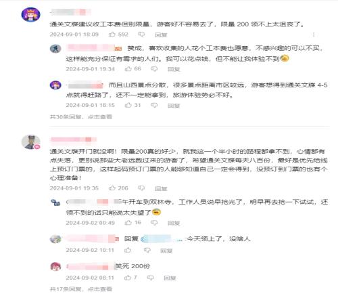Like the comment with 206 likes
338x298 pixels.
pos(112,188)
